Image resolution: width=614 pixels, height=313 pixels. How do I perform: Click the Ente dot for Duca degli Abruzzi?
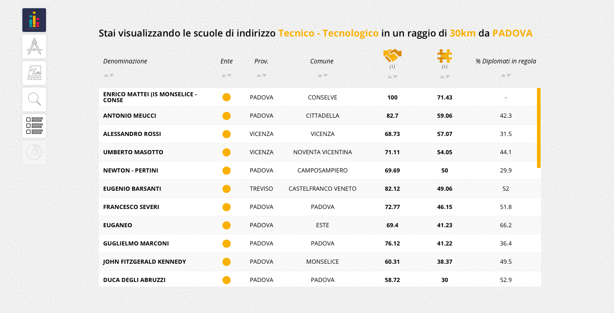[x=227, y=280]
